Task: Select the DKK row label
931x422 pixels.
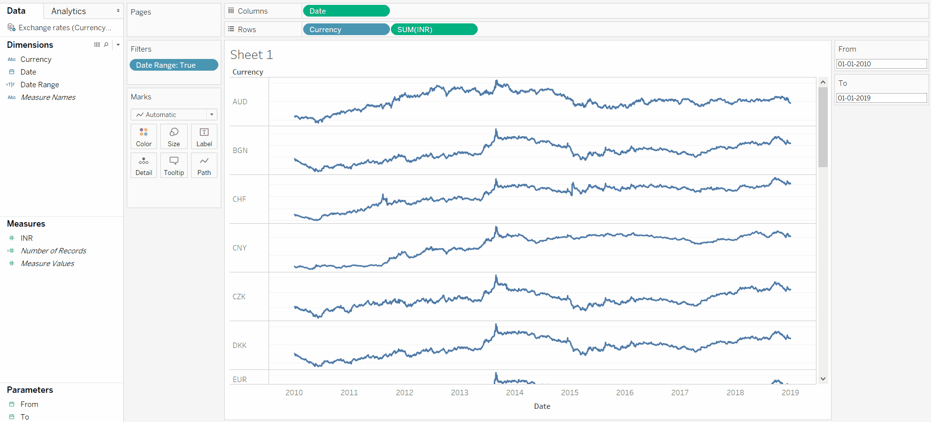Action: coord(239,345)
